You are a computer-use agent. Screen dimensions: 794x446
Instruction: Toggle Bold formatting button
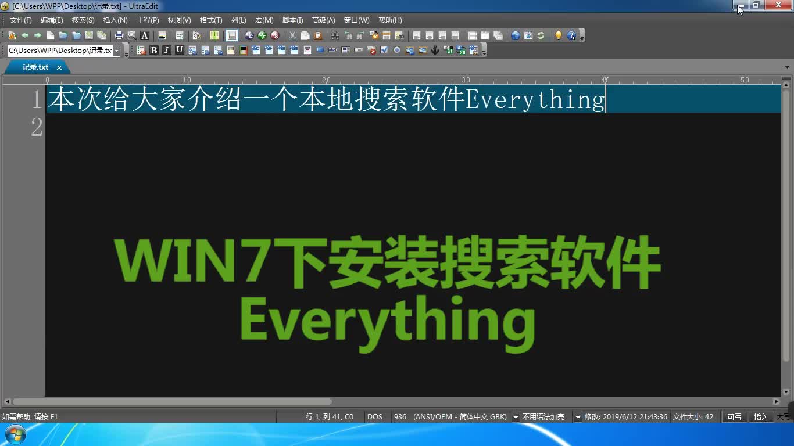coord(154,51)
